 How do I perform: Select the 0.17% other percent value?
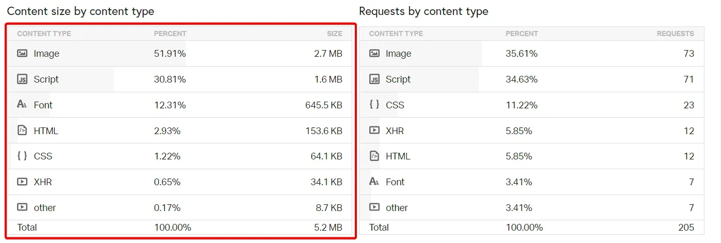tap(167, 208)
